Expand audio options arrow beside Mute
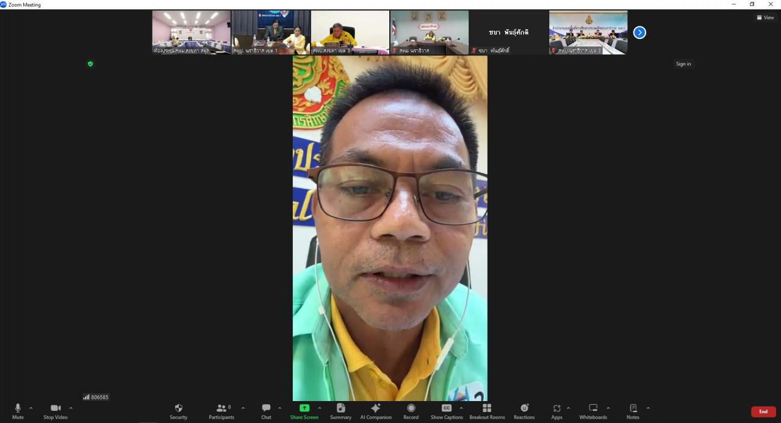 point(31,408)
